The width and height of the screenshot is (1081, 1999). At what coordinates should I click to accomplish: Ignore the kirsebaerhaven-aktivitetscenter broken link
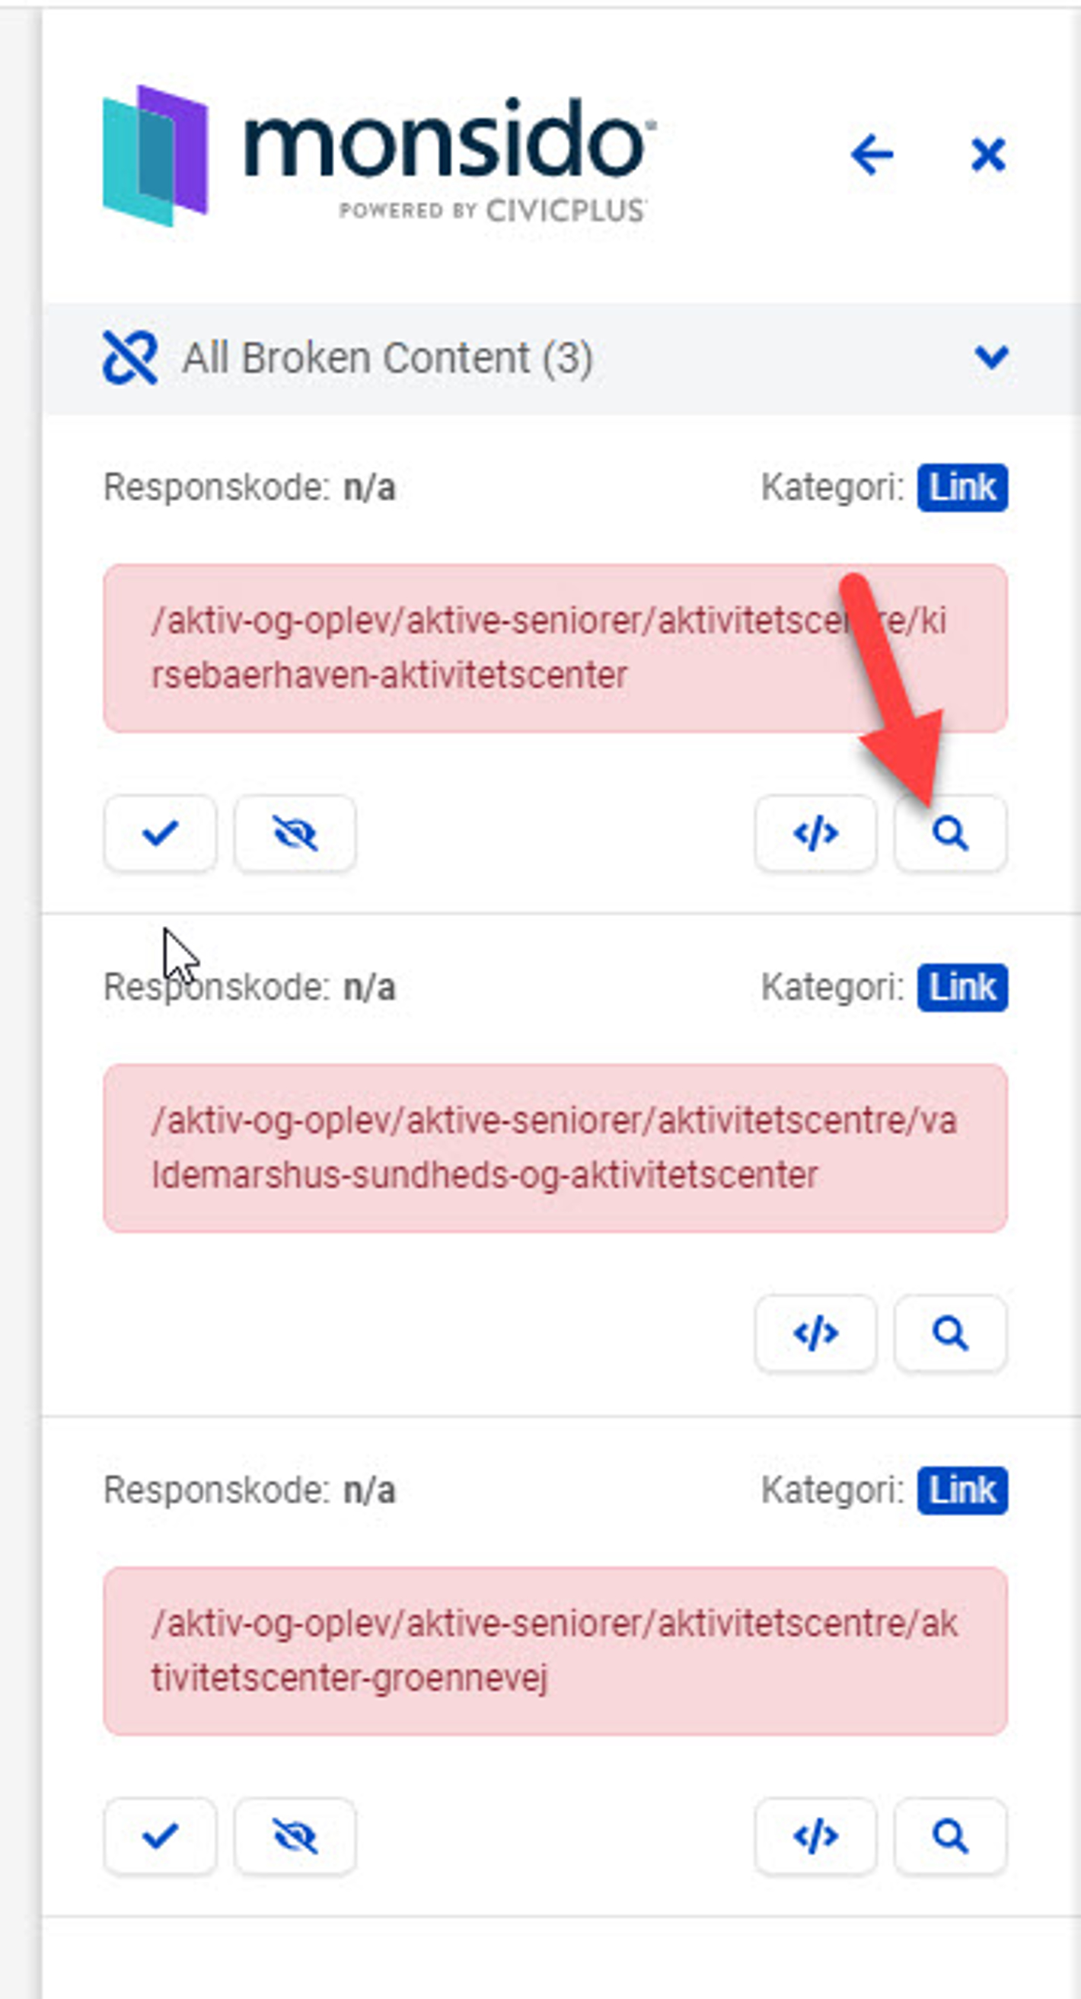pos(295,833)
